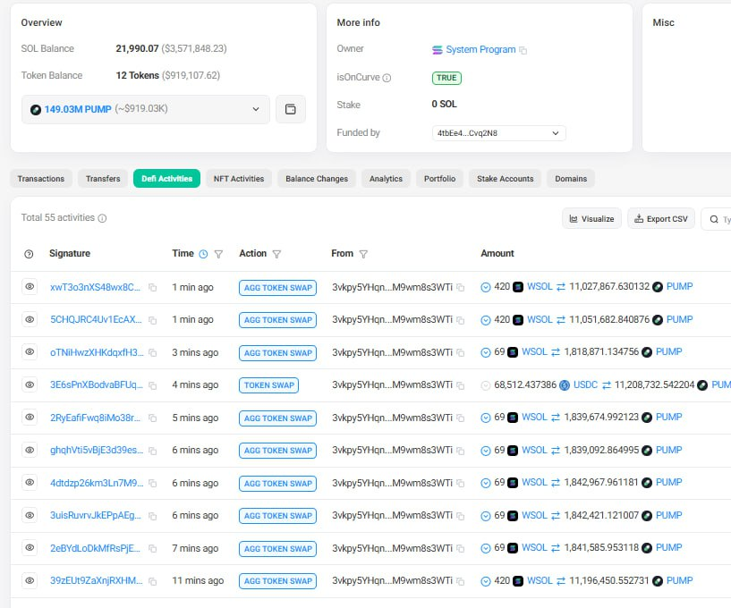731x608 pixels.
Task: Switch to the Transfers tab
Action: (x=103, y=179)
